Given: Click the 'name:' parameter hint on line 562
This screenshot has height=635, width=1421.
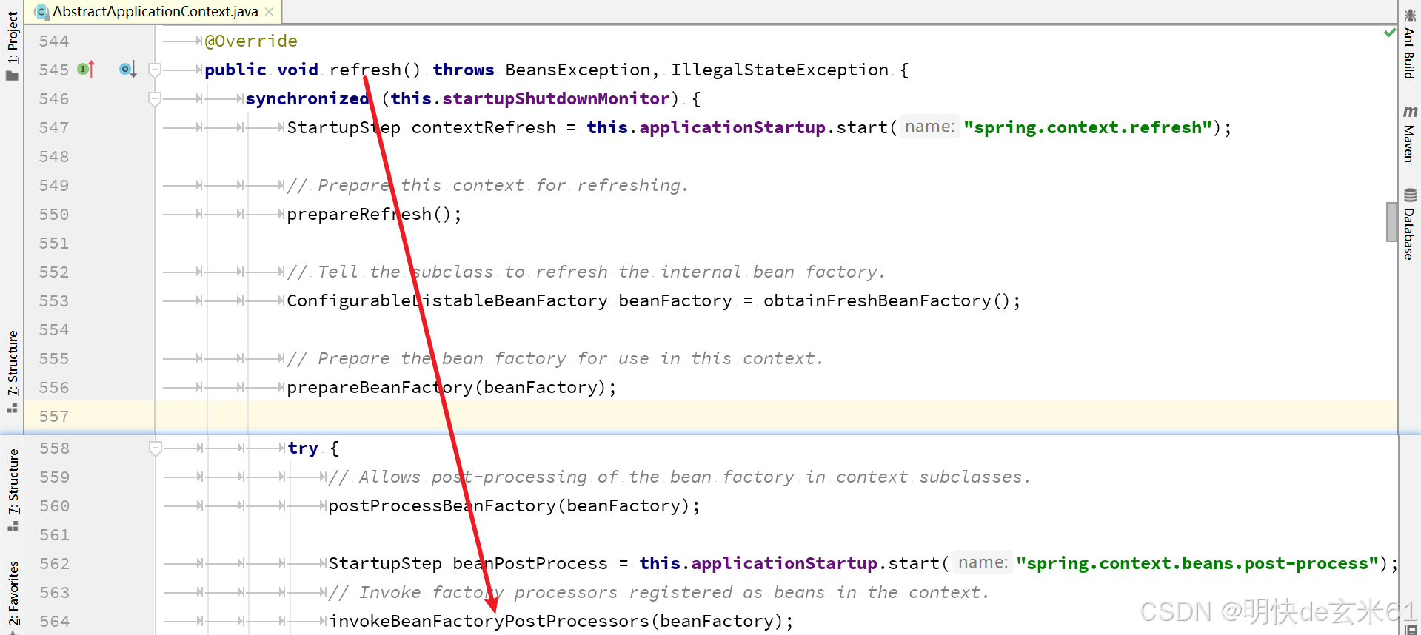Looking at the screenshot, I should pos(983,562).
